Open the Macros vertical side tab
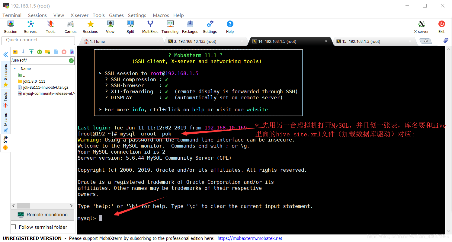This screenshot has height=242, width=452. (x=5, y=122)
